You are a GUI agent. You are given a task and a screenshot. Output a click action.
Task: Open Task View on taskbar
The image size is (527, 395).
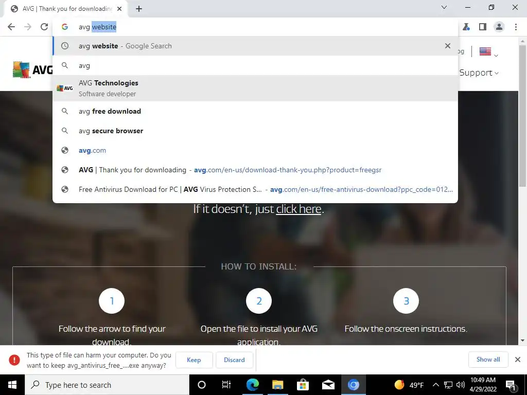(226, 385)
